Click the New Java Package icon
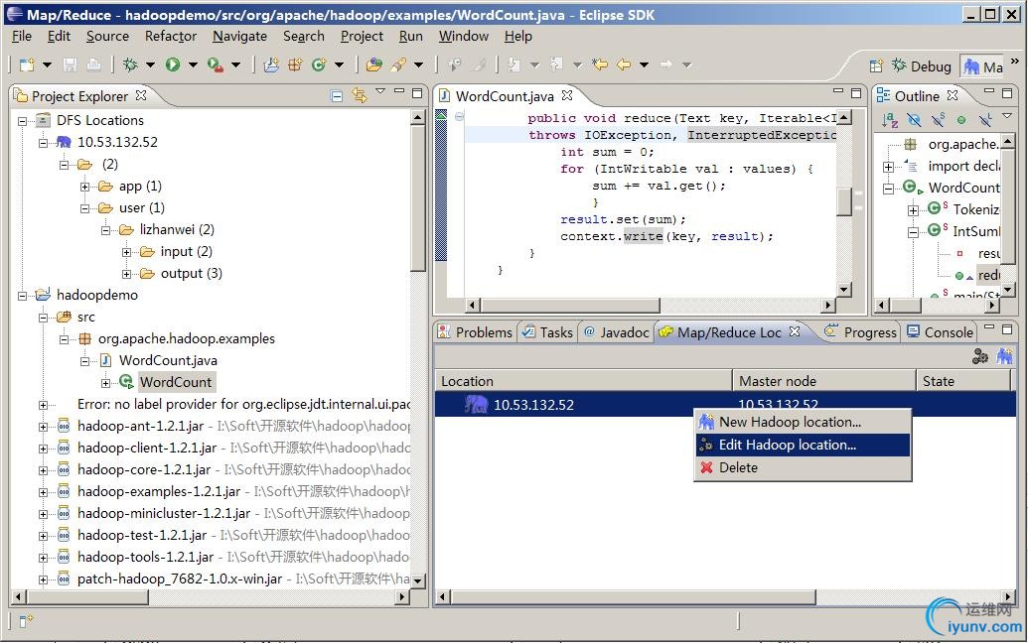Screen dimensions: 1028x643 click(295, 64)
